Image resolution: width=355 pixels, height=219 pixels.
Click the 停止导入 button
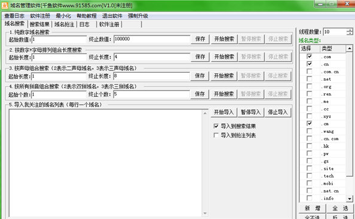pyautogui.click(x=278, y=113)
